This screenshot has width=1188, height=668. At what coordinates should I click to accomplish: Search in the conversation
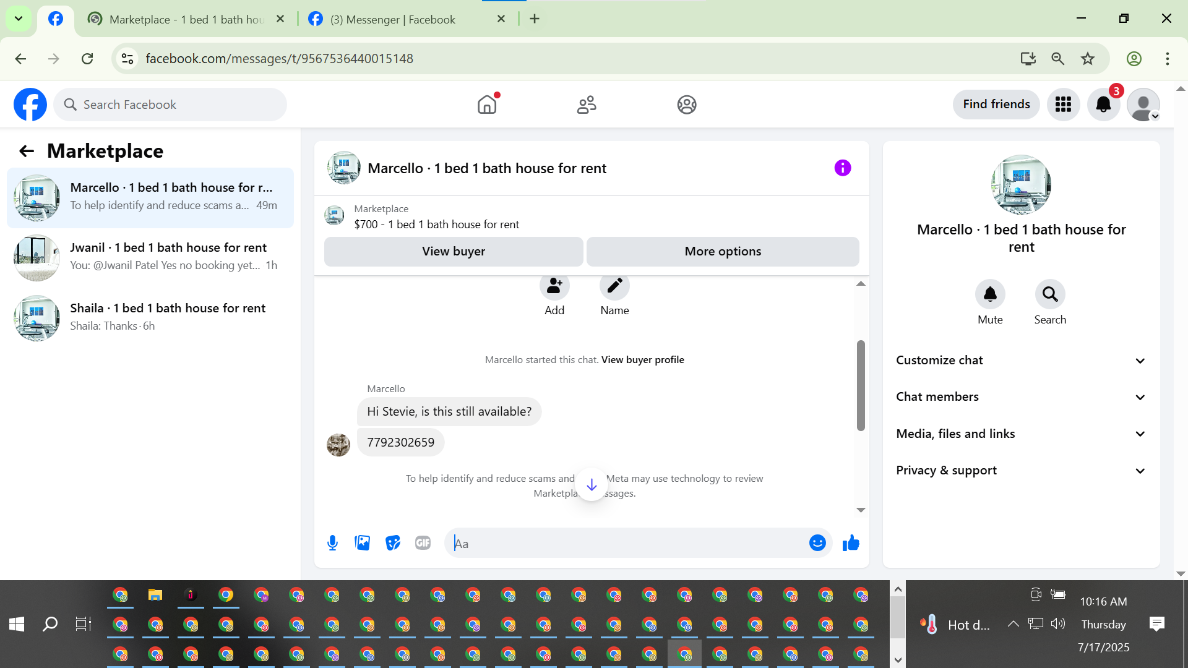click(1050, 294)
